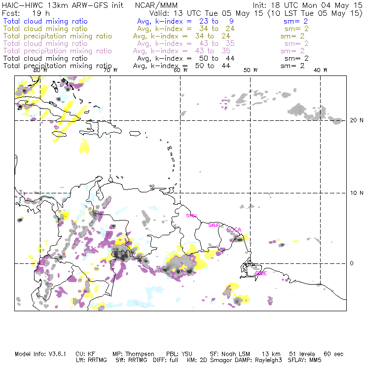Click the purple "Total precipitation mixing ratio" legend label
Screen dimensions: 365x365
pos(58,51)
